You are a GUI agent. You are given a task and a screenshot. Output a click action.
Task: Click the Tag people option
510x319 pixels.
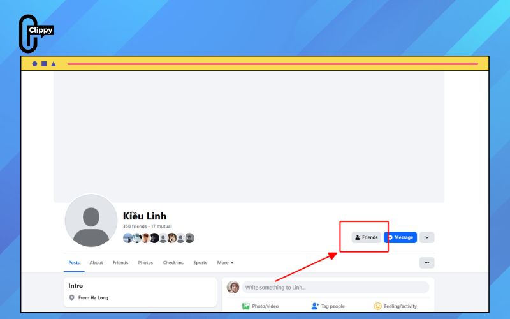click(x=328, y=306)
